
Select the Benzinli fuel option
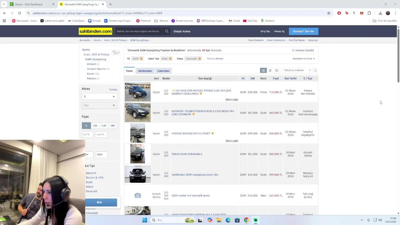click(91, 173)
